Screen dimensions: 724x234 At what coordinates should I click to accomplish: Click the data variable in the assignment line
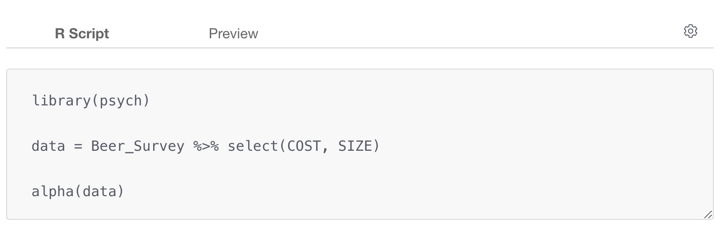[49, 146]
